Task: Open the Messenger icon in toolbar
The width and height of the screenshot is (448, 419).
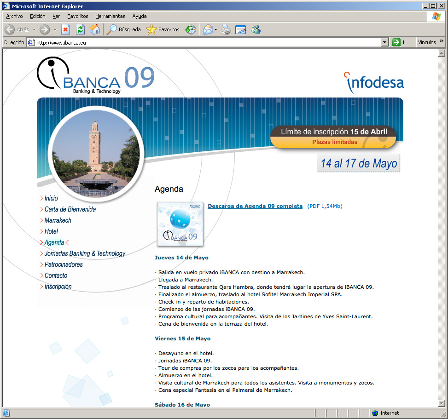Action: (x=256, y=29)
